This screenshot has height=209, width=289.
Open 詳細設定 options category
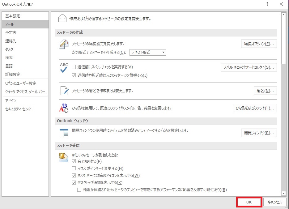pyautogui.click(x=25, y=74)
